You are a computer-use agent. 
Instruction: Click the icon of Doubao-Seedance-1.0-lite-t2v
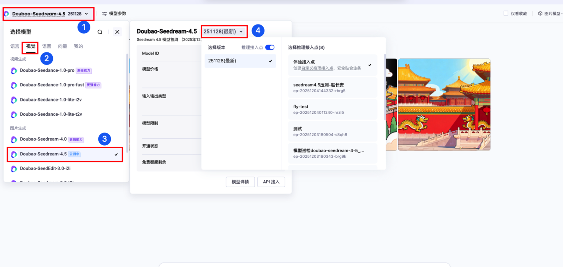click(14, 114)
